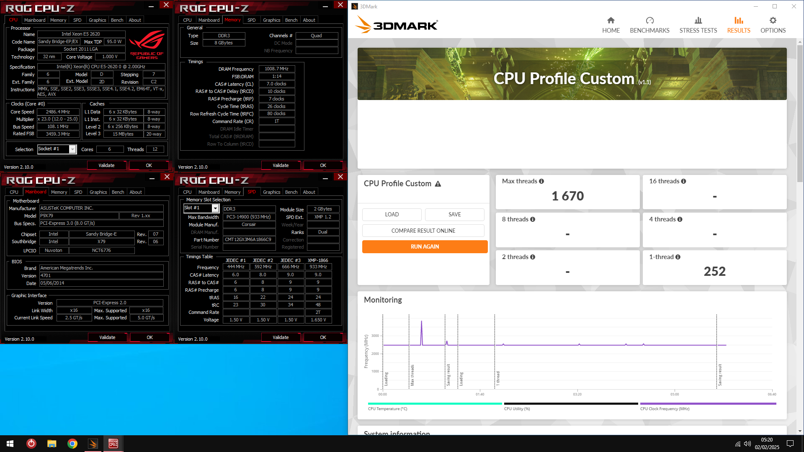This screenshot has height=452, width=804.
Task: Open the RESULTS section in 3DMark
Action: (x=739, y=25)
